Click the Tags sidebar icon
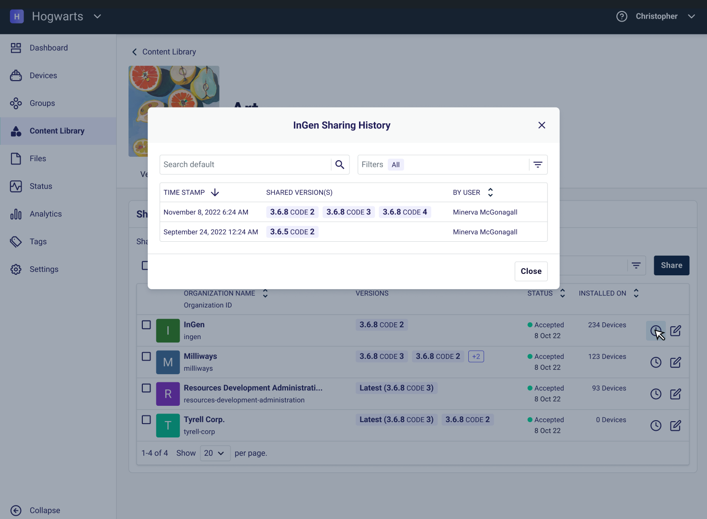707x519 pixels. coord(16,242)
